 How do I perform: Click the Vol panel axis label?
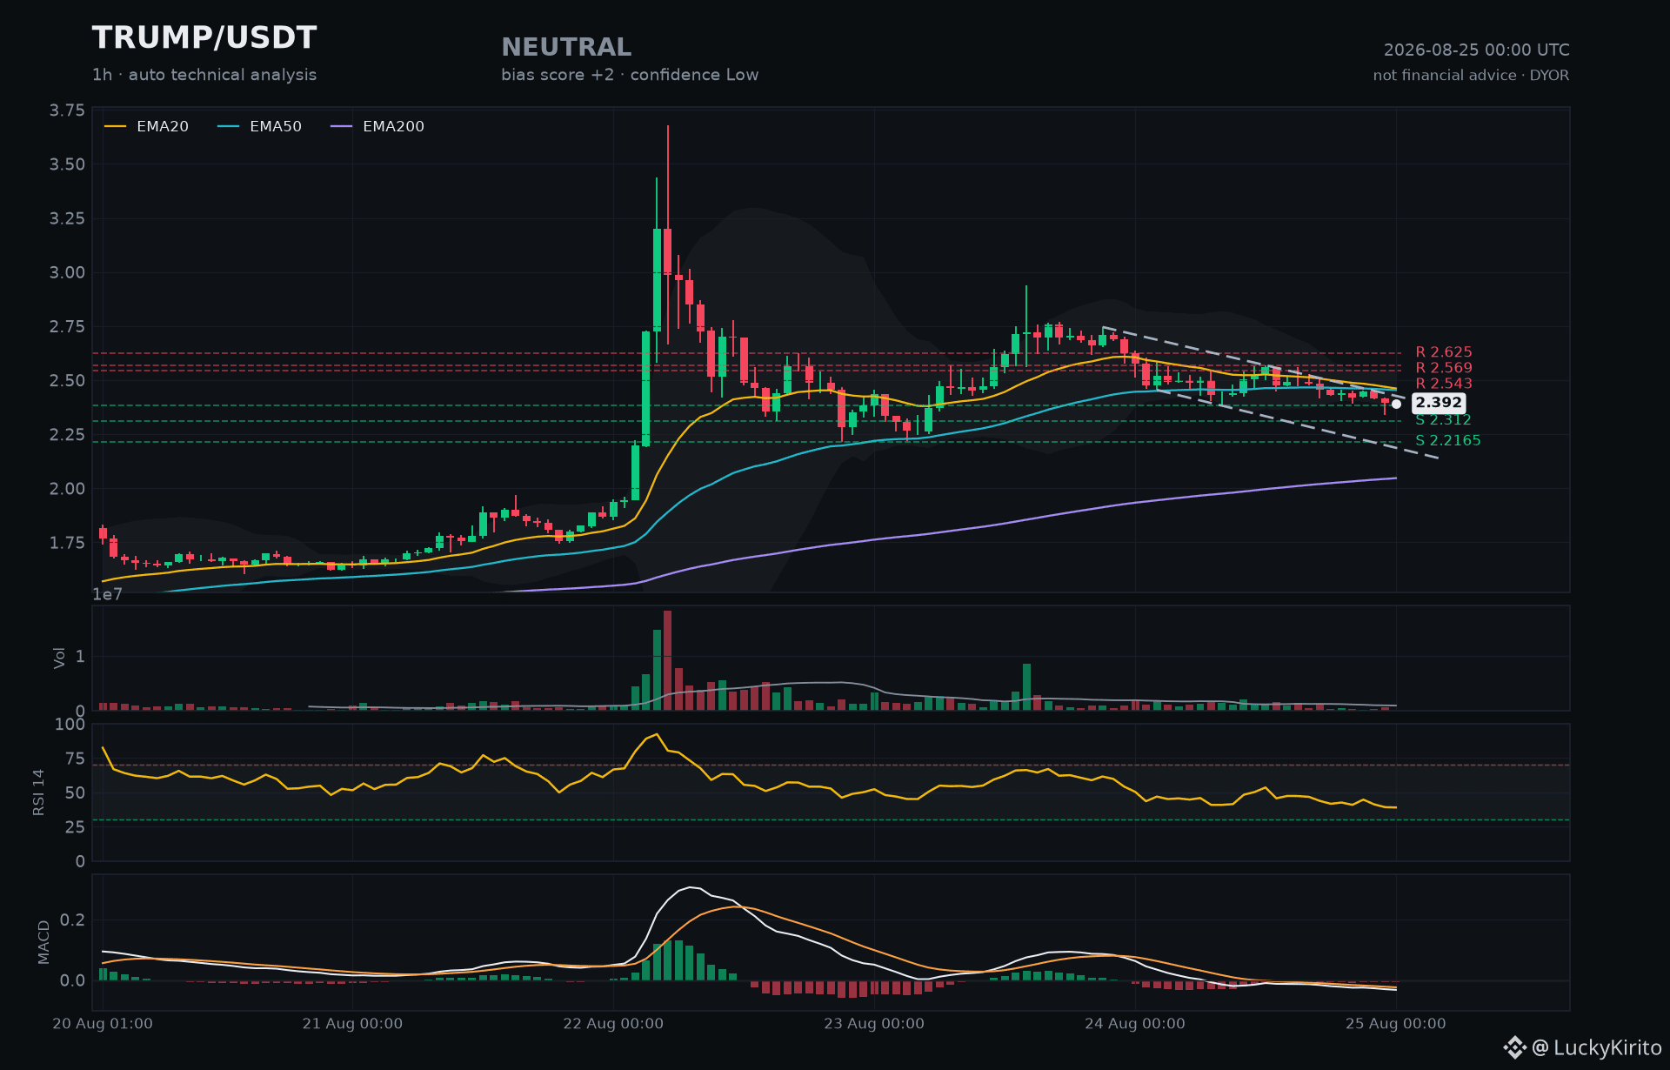click(59, 658)
